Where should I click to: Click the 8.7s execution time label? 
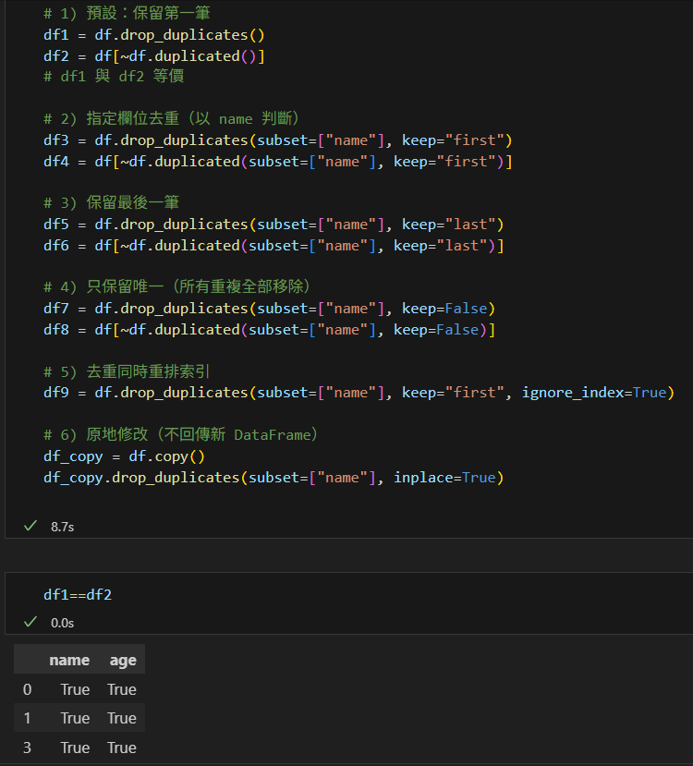[63, 527]
